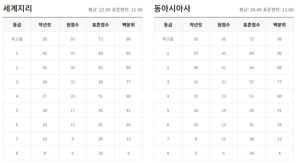Select 백분위 4 in 동아시아사 grade 8
Viewport: 297px width, 163px height.
[x=279, y=153]
